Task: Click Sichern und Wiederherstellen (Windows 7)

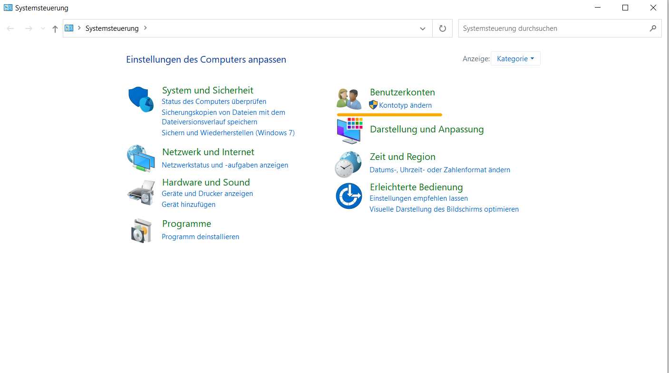Action: pos(229,132)
